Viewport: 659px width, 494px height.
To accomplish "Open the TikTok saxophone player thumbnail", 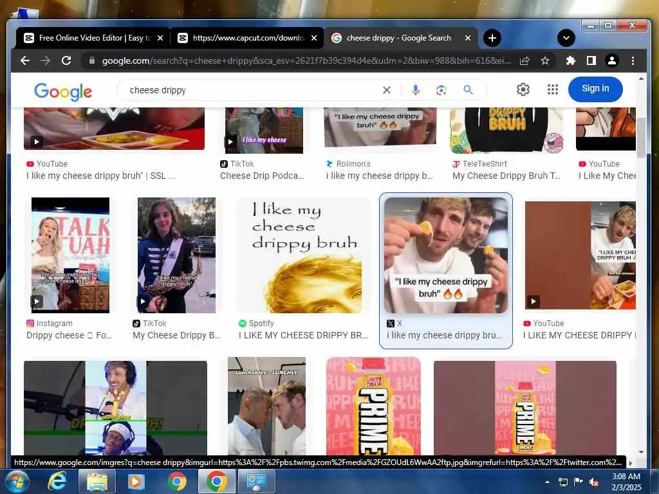I will click(176, 255).
